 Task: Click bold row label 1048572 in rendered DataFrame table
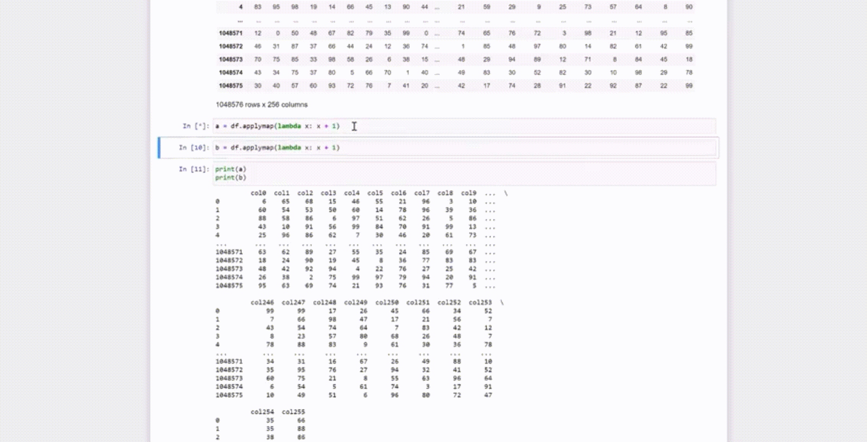(x=231, y=46)
